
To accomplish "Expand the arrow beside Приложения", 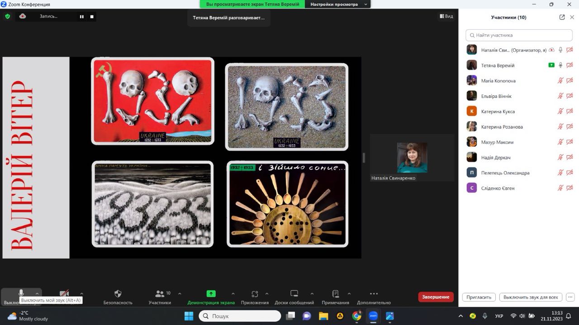I will pyautogui.click(x=267, y=293).
